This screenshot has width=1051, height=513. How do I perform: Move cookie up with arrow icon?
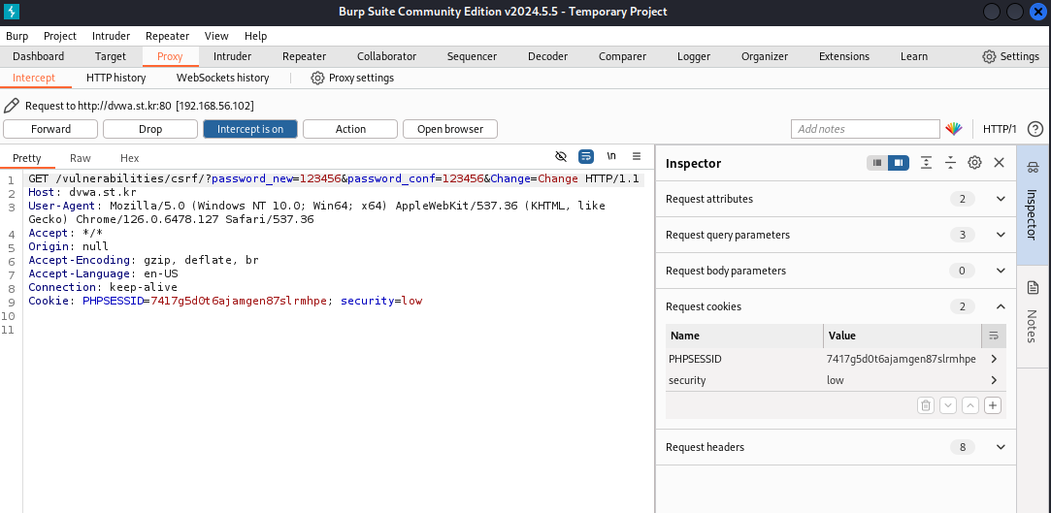[x=970, y=405]
